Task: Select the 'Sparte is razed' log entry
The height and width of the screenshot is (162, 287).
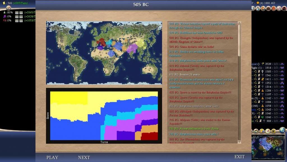Action: coord(202,92)
